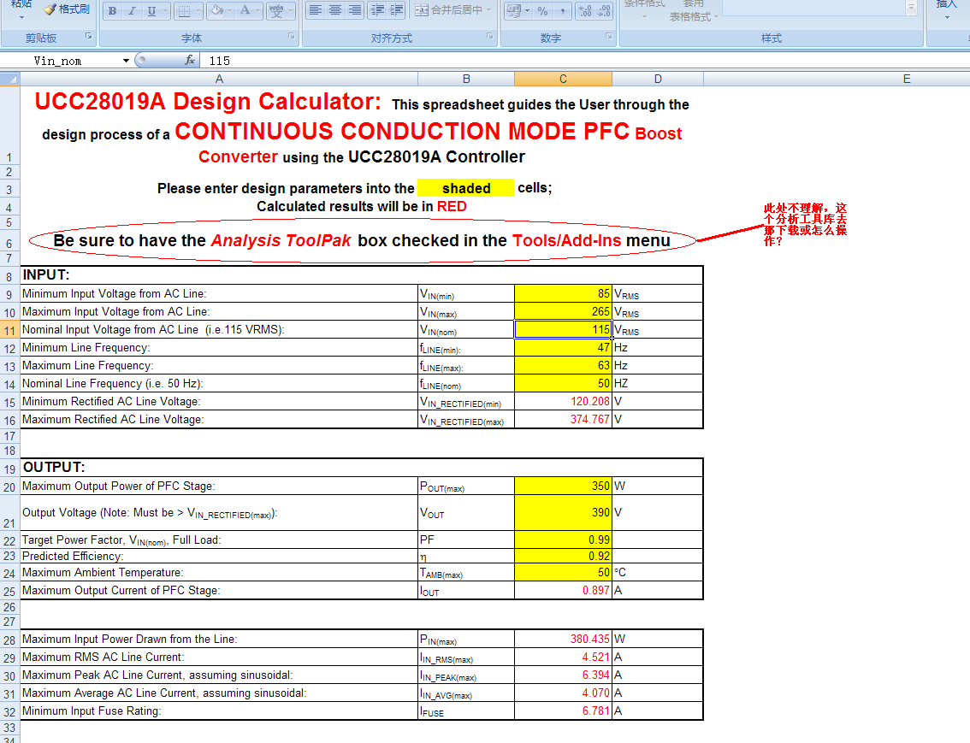Apply percent style button

pyautogui.click(x=542, y=10)
